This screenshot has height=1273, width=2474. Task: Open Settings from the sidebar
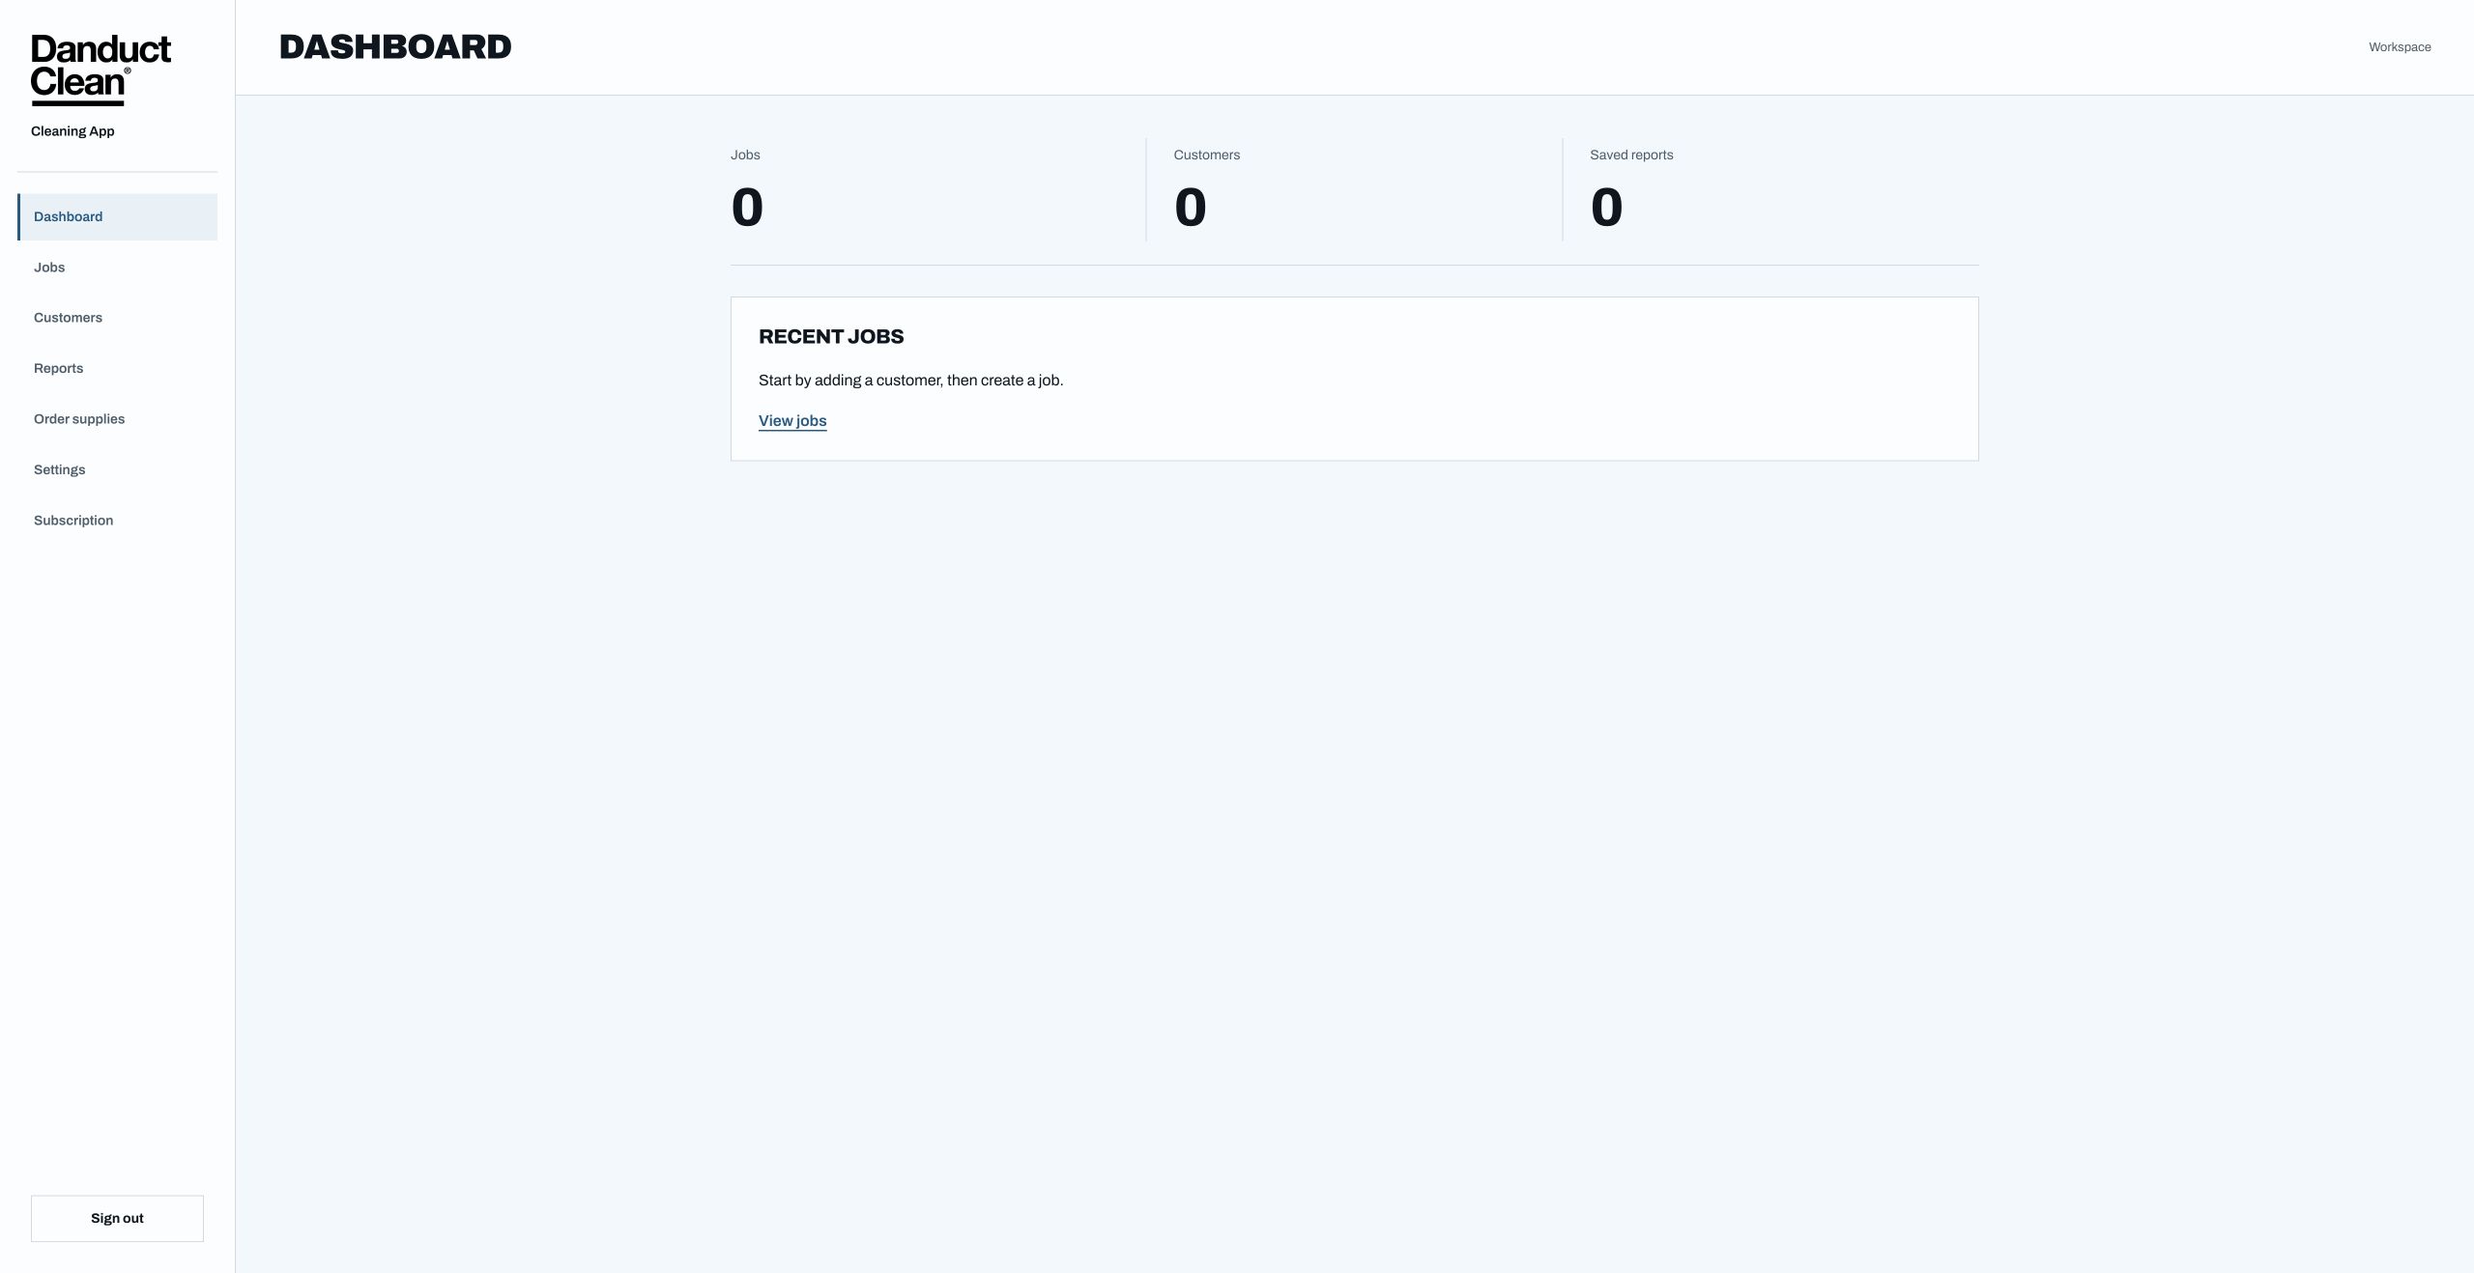click(117, 469)
